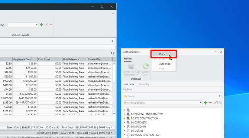Select 01 GENERAL REQUIREMENTS tree item

147,114
